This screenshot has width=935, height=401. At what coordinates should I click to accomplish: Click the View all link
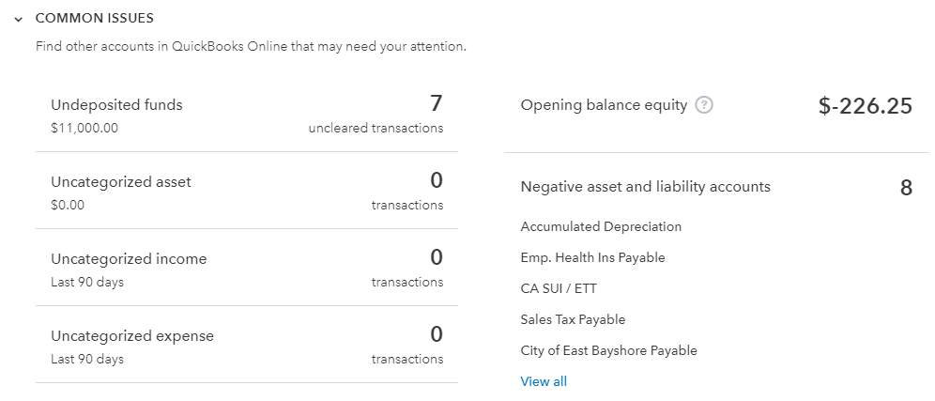544,381
